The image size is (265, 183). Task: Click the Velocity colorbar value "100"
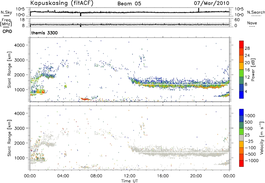click(x=249, y=128)
